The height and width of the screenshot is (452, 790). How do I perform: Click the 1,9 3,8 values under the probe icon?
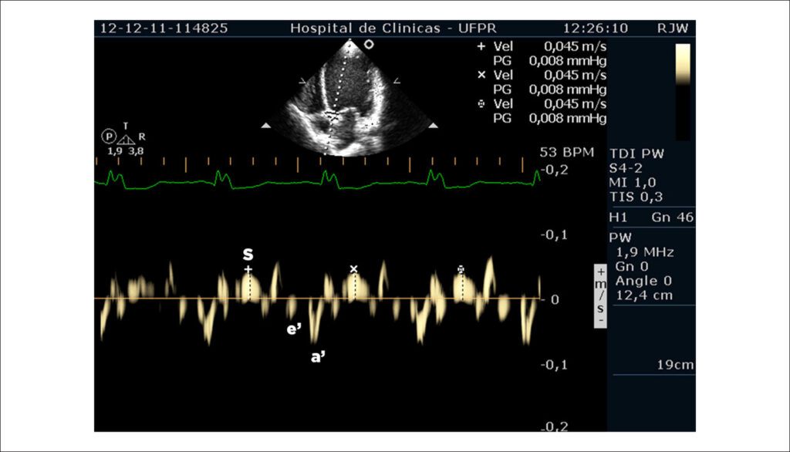pos(126,150)
